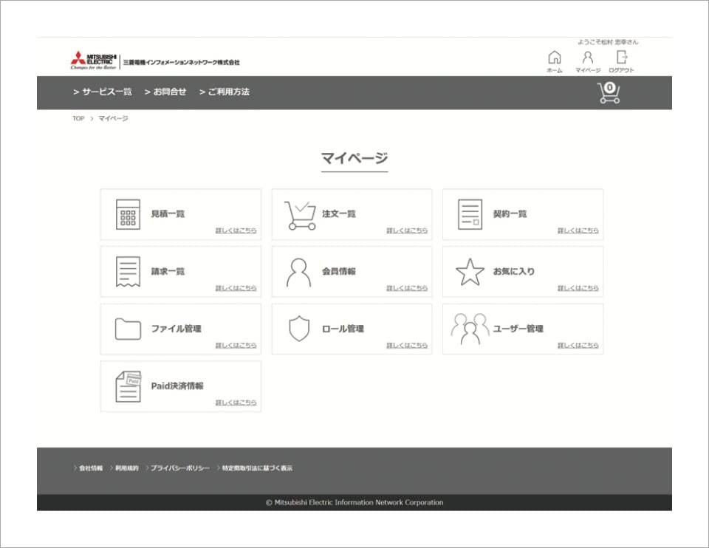This screenshot has height=548, width=709.
Task: Click the Paid document icon
Action: click(128, 386)
